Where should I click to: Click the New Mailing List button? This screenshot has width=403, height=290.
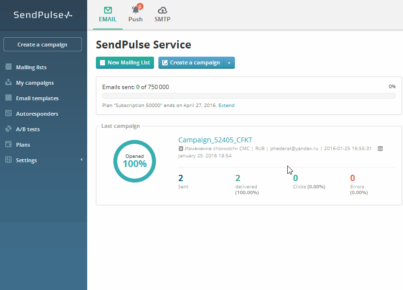[125, 62]
